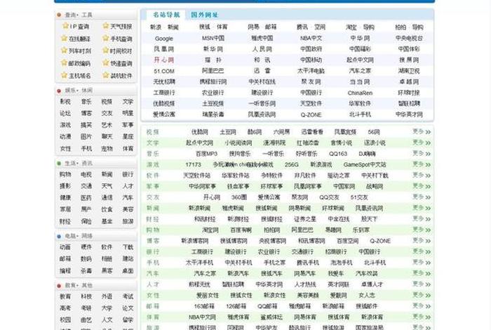The width and height of the screenshot is (491, 330).
Task: Select 动漫 in 娱乐·休闲 panel
Action: [65, 137]
